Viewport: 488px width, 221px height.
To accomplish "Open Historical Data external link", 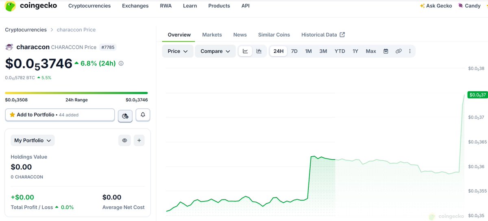I will [323, 35].
